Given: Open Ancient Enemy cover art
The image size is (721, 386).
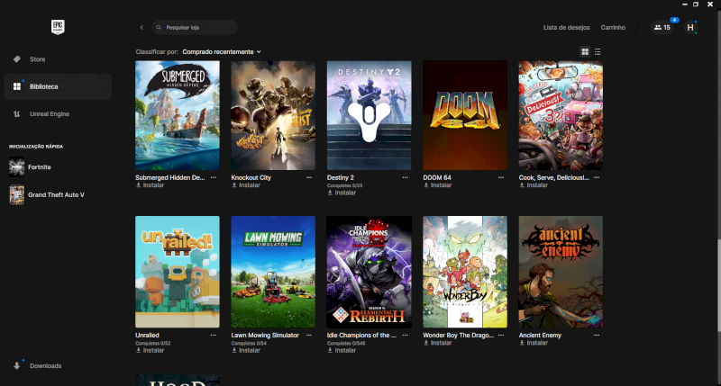Looking at the screenshot, I should (561, 272).
